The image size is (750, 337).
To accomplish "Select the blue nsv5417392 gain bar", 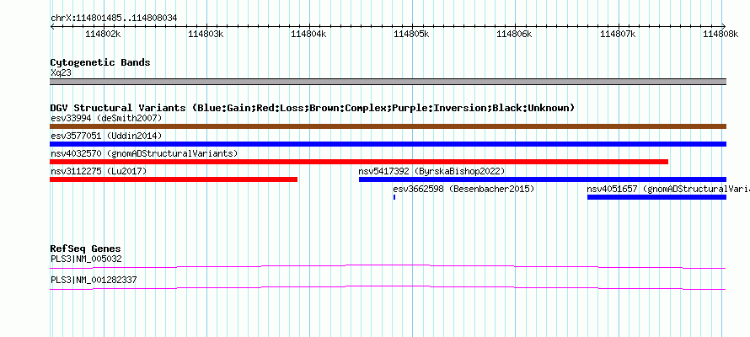I will point(543,179).
